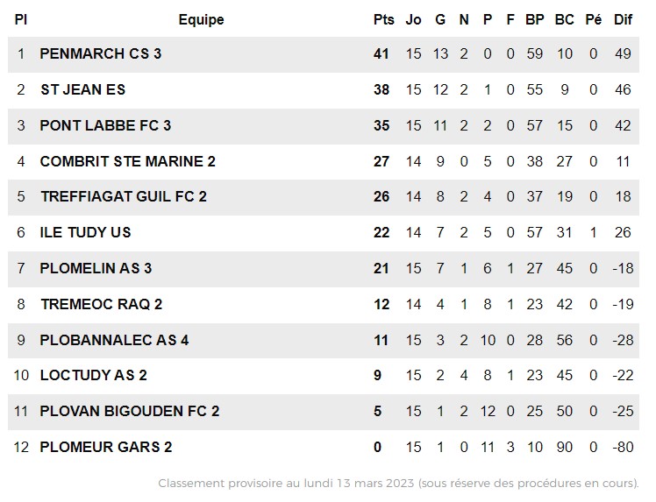
Task: Click the ILE TUDY US team name
Action: point(85,232)
